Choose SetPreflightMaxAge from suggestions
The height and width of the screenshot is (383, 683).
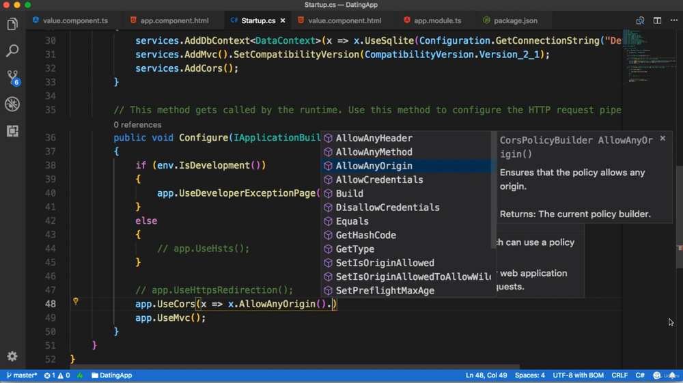(x=407, y=291)
